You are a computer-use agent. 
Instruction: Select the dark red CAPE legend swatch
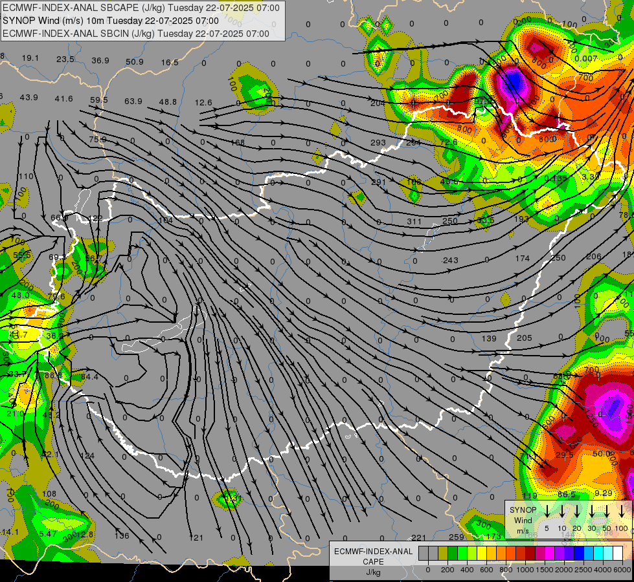pos(530,554)
